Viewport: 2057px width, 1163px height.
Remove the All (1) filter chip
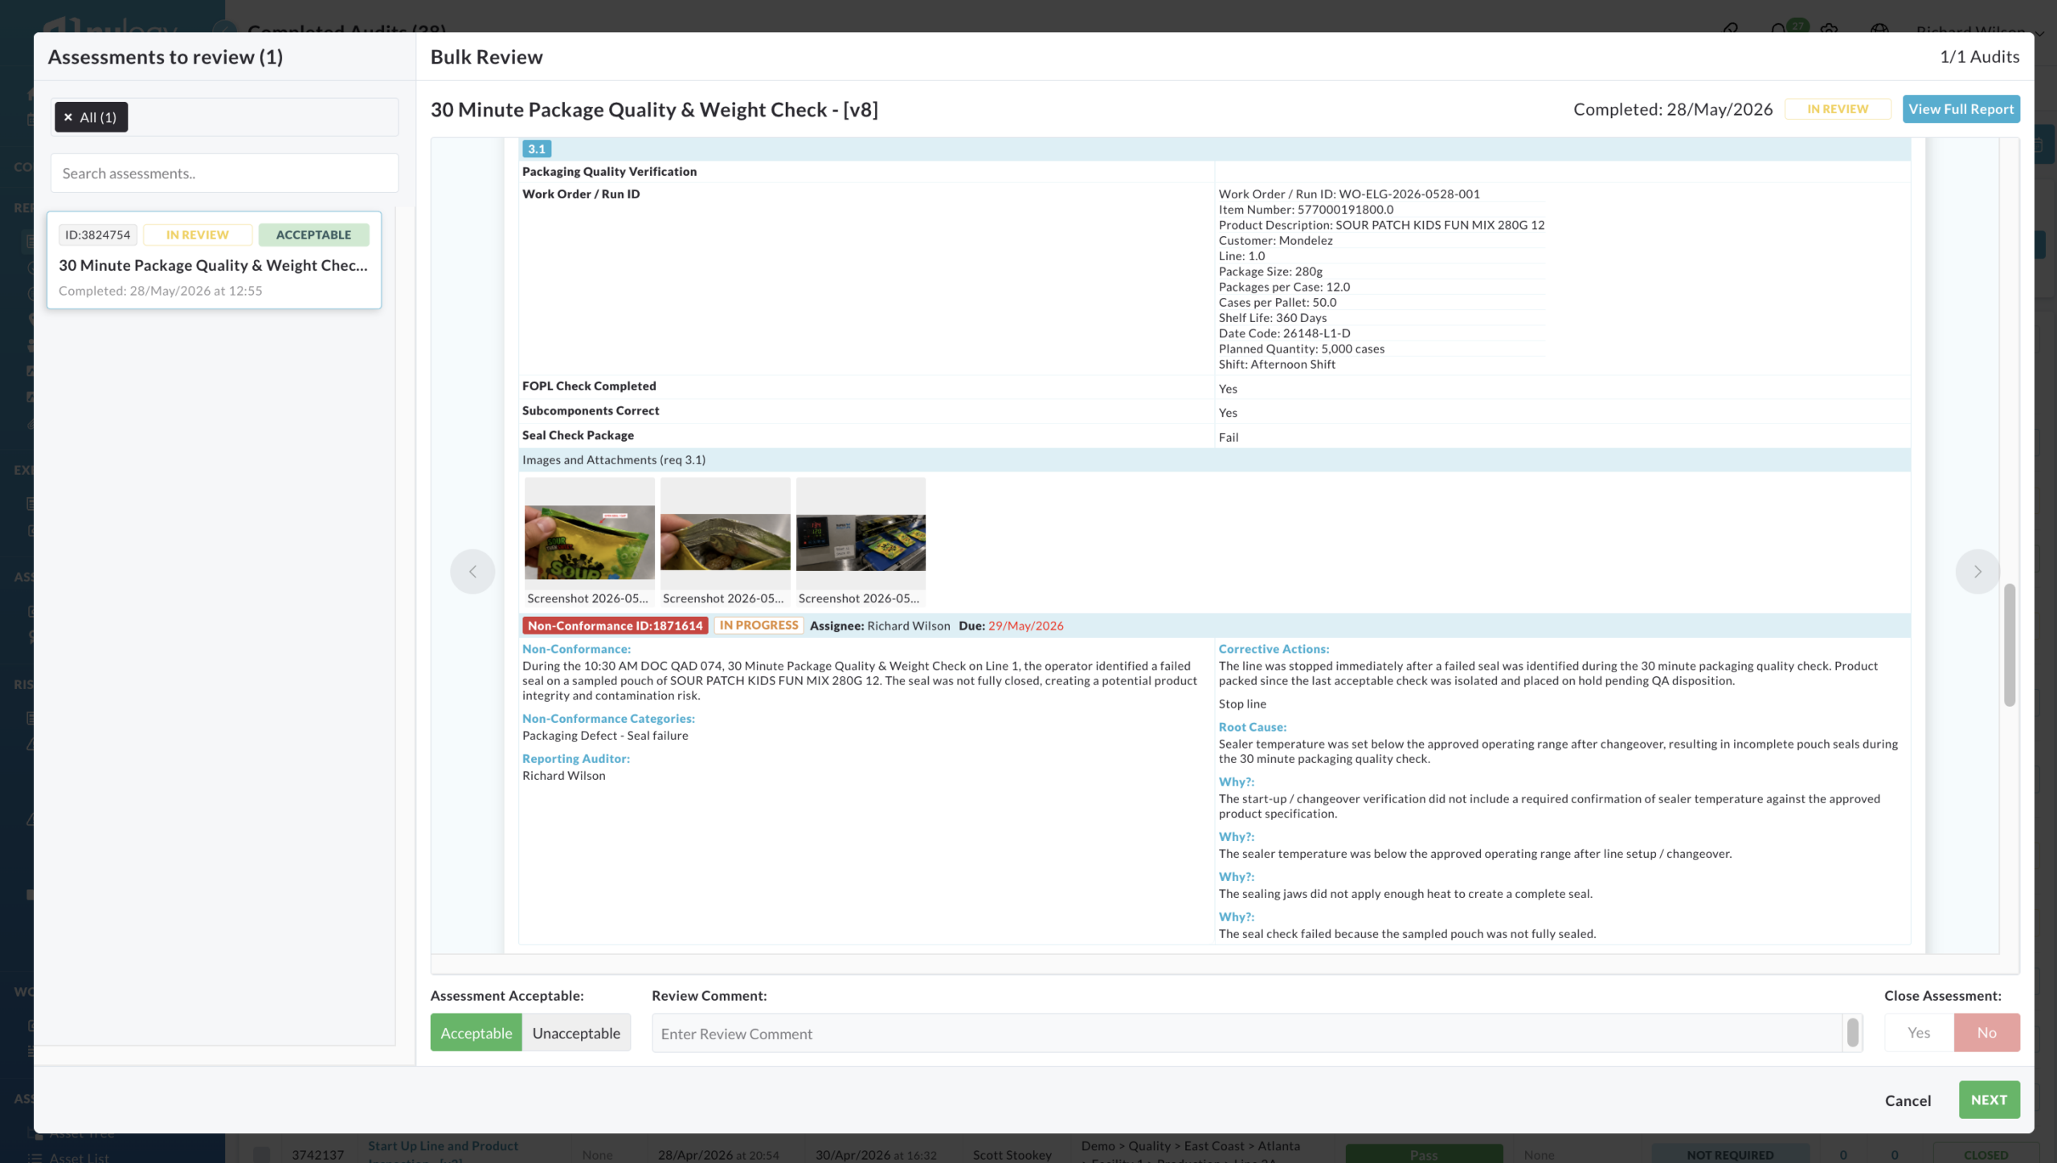coord(68,117)
